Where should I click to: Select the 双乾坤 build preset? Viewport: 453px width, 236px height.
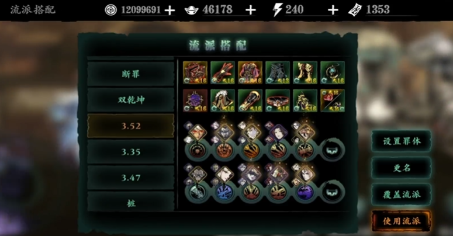tap(130, 100)
